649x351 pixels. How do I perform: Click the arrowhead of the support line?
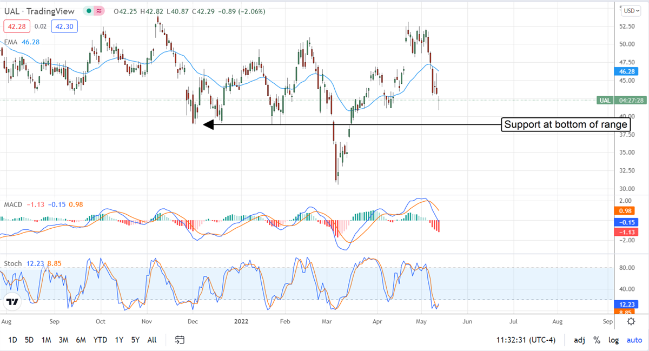tap(208, 125)
